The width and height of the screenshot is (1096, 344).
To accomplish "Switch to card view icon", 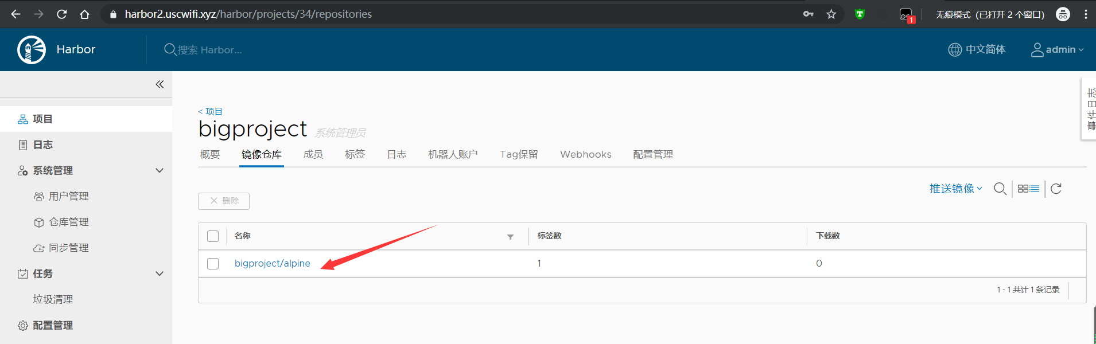I will point(1023,189).
